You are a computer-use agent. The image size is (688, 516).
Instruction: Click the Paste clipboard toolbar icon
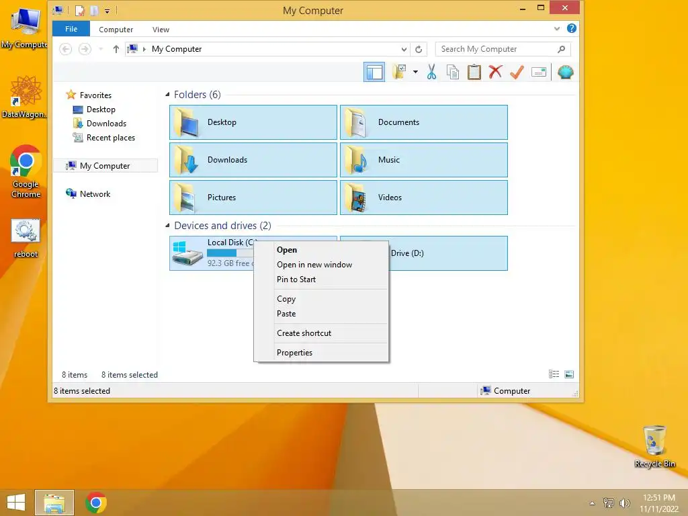pyautogui.click(x=474, y=72)
